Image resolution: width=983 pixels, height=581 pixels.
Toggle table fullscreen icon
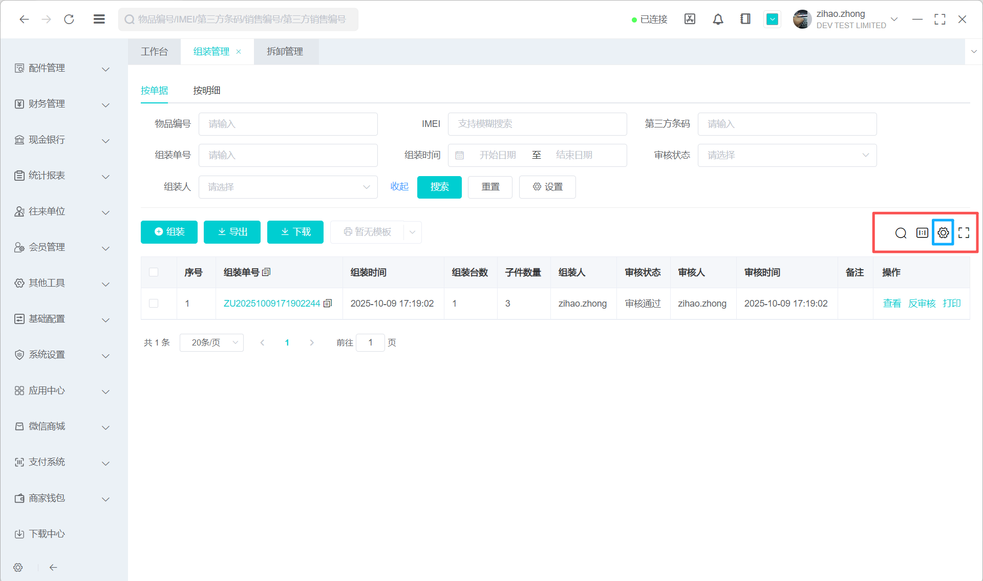click(x=964, y=233)
